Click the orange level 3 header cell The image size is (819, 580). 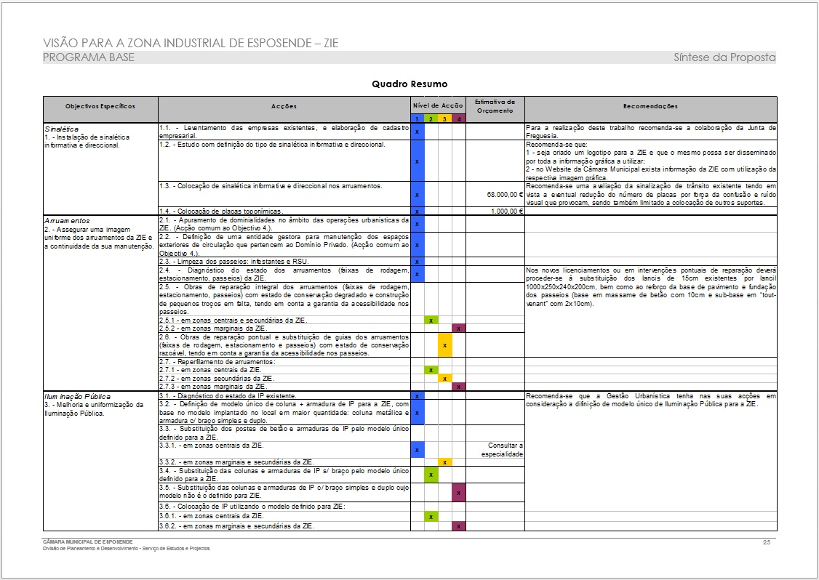pos(444,118)
